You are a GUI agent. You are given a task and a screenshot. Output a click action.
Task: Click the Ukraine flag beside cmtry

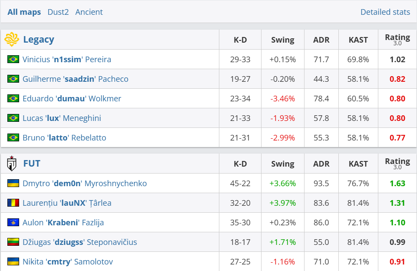13,261
